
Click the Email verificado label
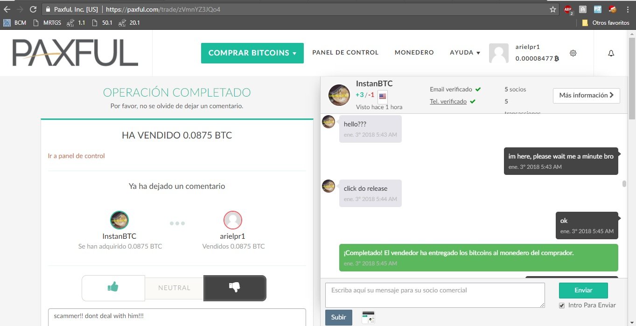451,89
